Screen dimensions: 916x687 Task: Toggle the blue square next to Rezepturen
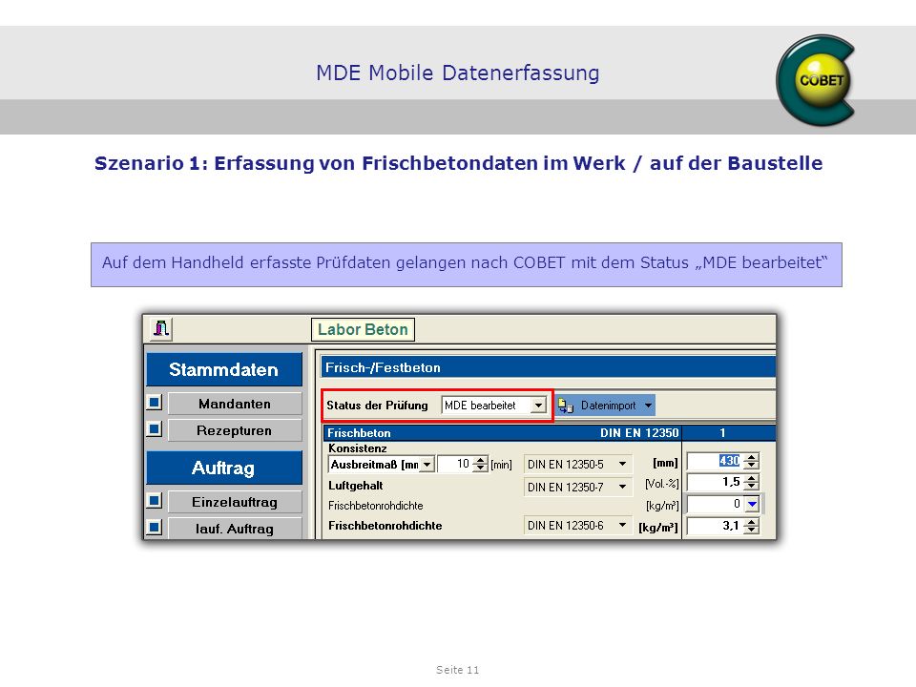(x=155, y=429)
